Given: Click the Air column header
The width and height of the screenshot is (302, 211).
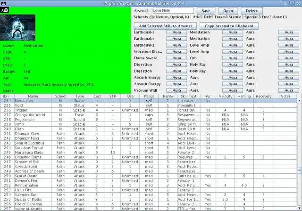Looking at the screenshot, I should click(x=208, y=96).
